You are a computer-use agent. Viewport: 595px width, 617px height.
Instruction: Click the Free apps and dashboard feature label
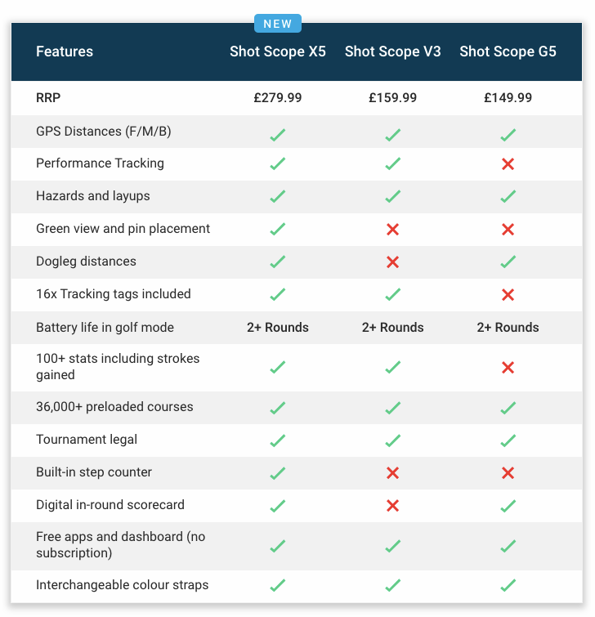pos(120,544)
